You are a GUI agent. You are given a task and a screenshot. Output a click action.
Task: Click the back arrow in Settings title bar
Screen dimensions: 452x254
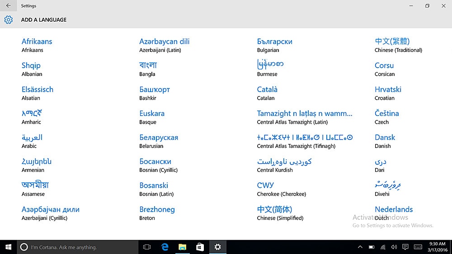tap(8, 6)
